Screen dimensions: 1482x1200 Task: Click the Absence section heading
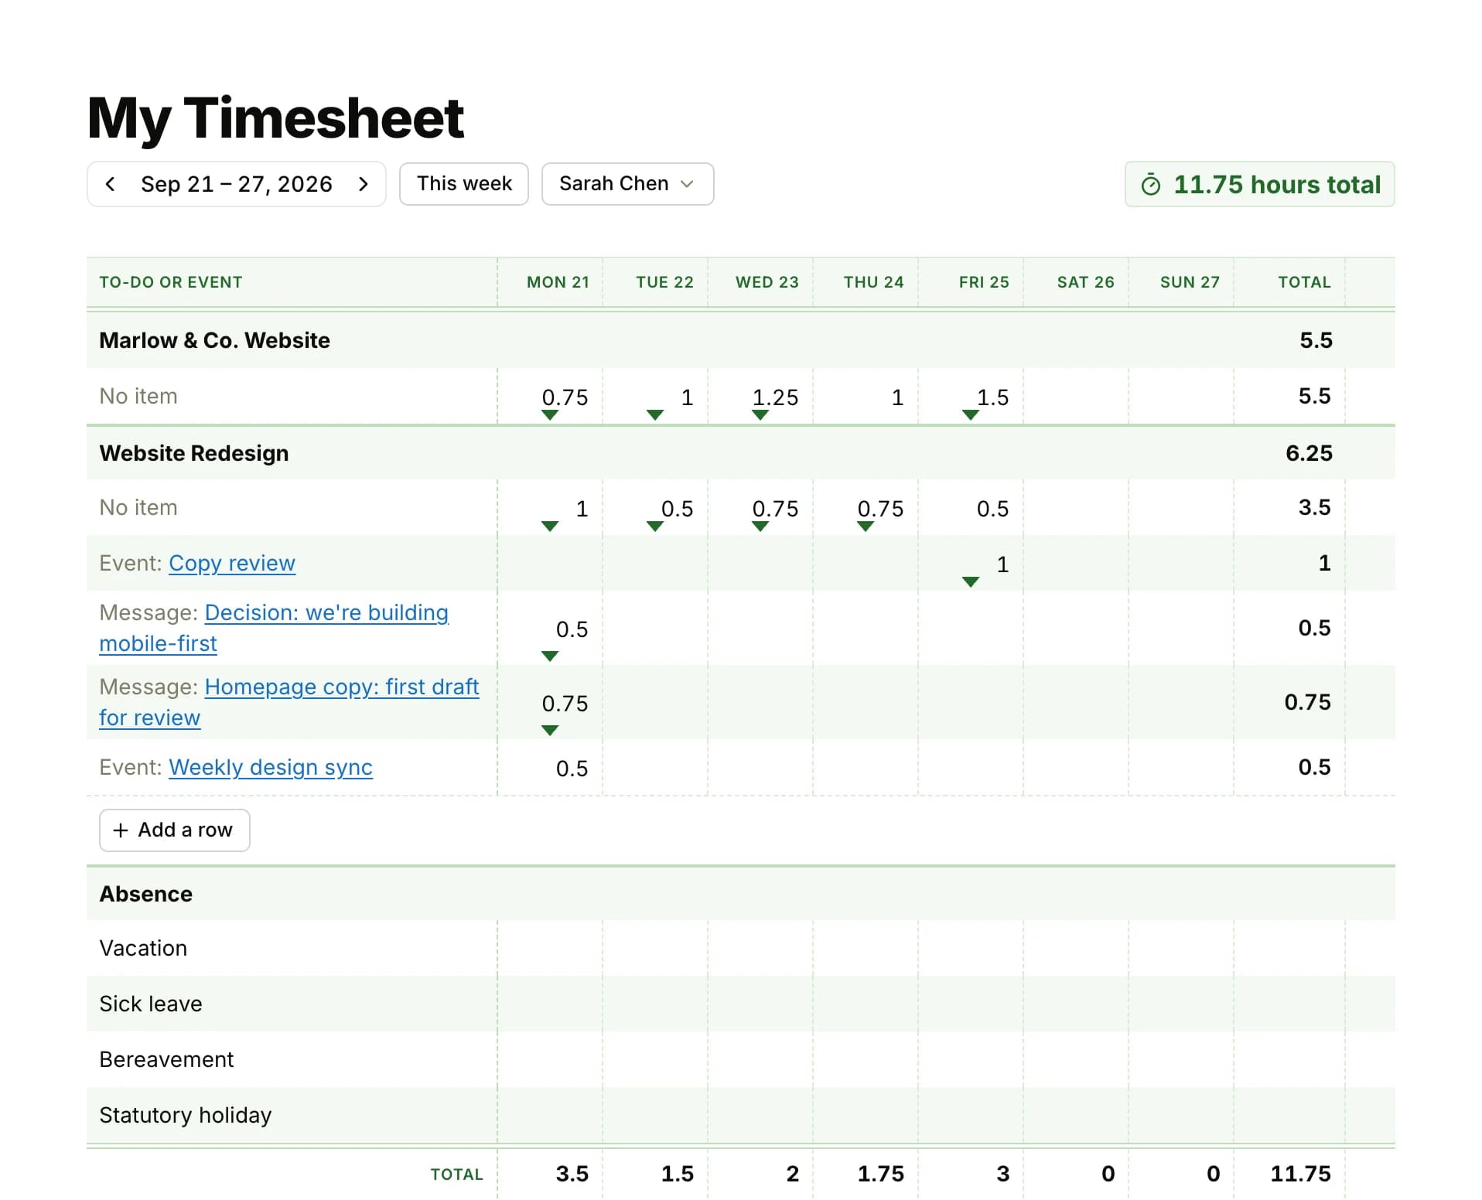tap(146, 894)
